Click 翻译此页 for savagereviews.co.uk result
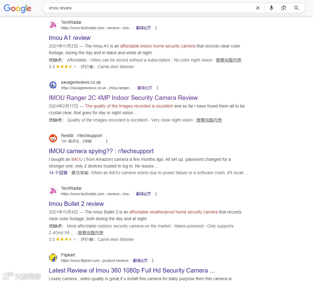This screenshot has height=282, width=313. pyautogui.click(x=145, y=88)
